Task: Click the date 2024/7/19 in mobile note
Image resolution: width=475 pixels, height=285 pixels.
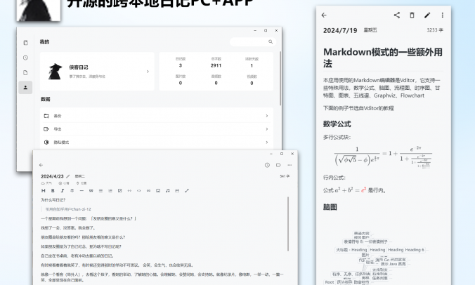Action: [340, 31]
